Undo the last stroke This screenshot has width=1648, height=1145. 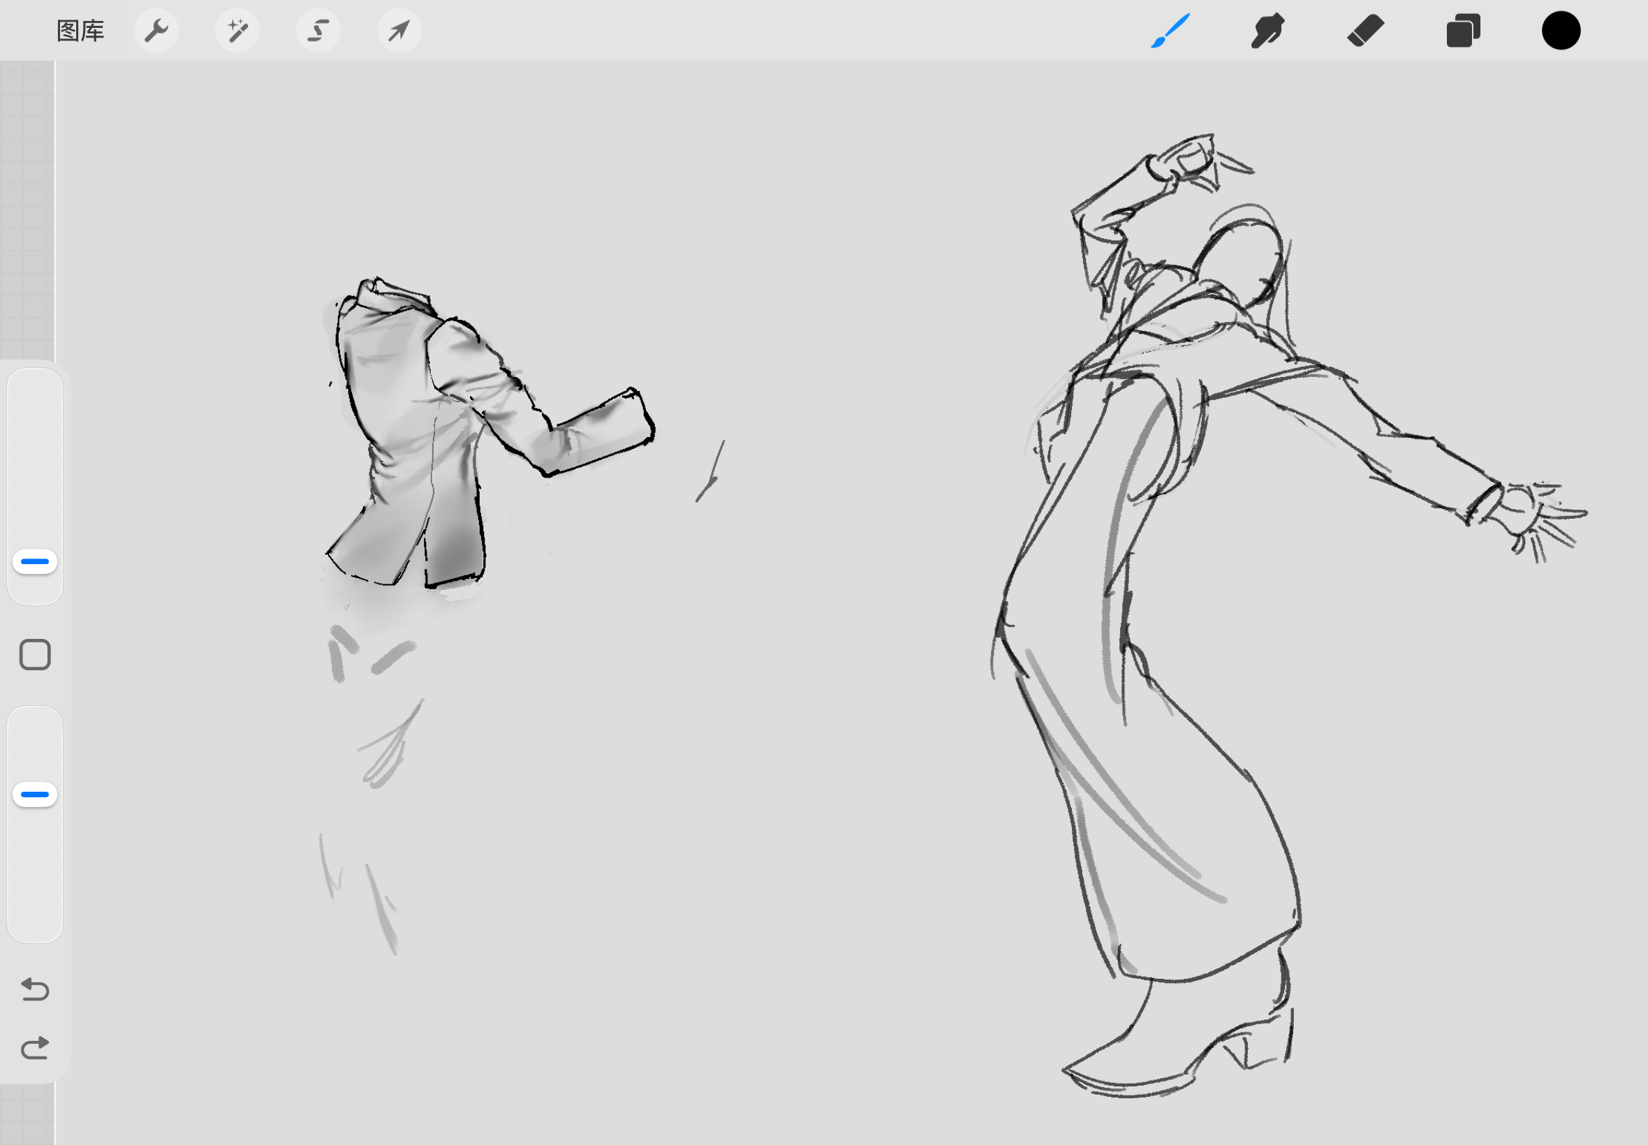(34, 989)
